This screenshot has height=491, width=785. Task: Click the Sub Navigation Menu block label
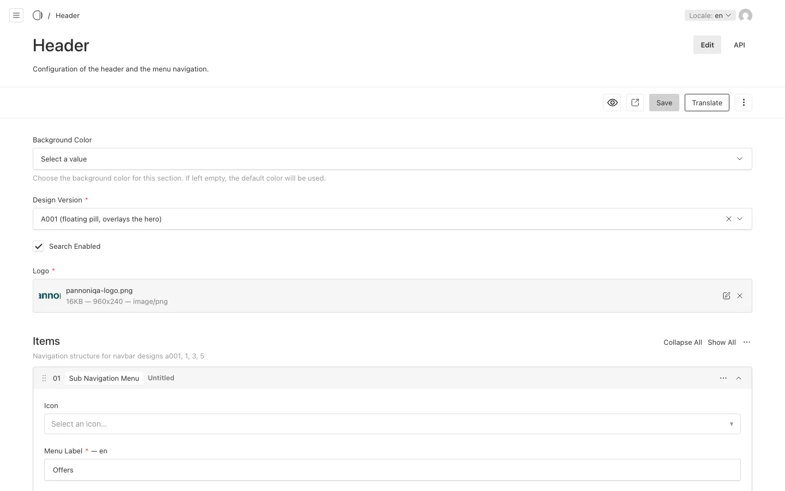[x=104, y=378]
